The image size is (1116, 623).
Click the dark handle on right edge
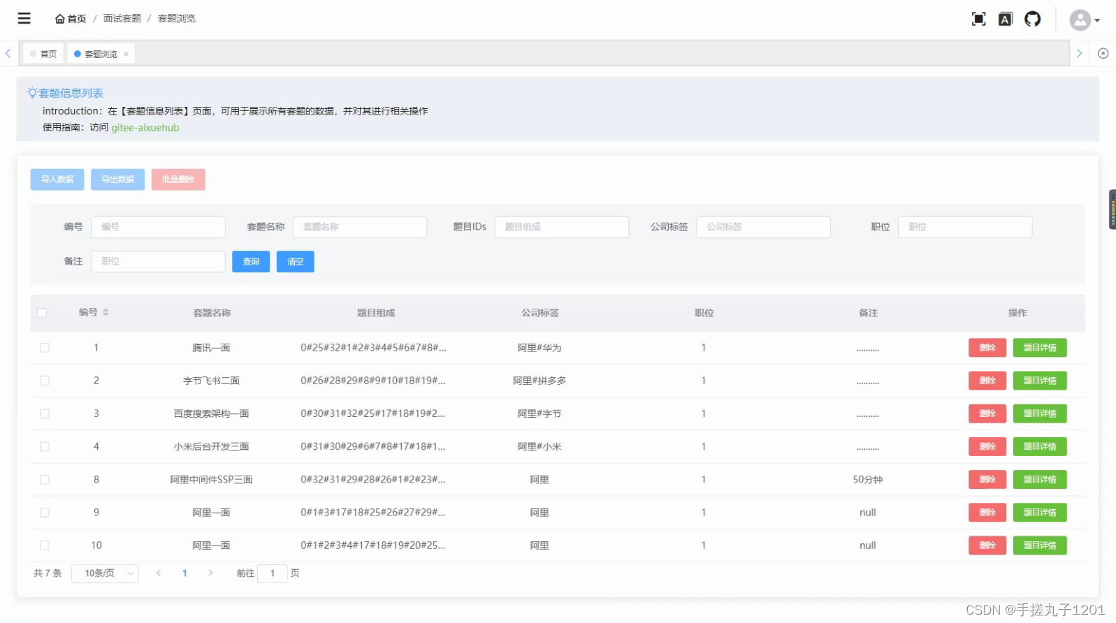pyautogui.click(x=1113, y=209)
